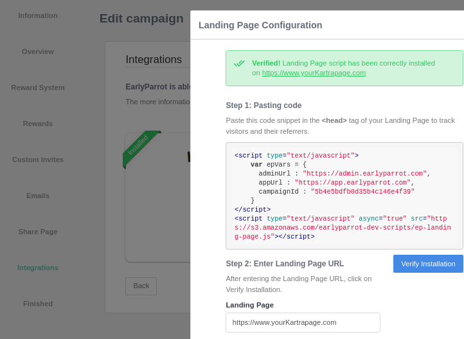Click the Step 2: Enter Landing Page URL heading
The height and width of the screenshot is (339, 464).
point(285,264)
